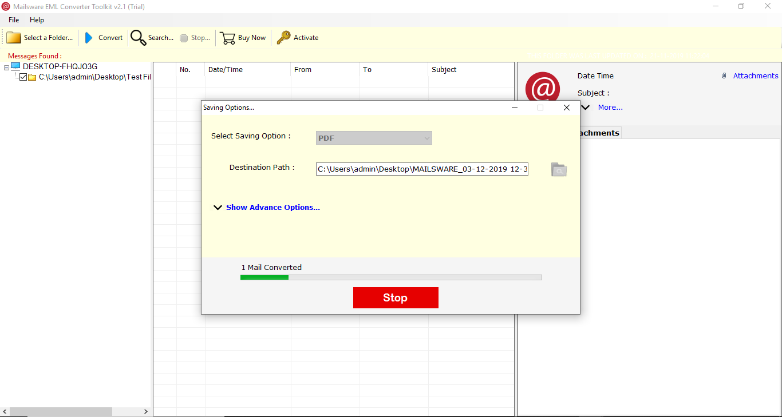Click the 'Messages Found :' label
Screen dimensions: 782x417
(35, 56)
